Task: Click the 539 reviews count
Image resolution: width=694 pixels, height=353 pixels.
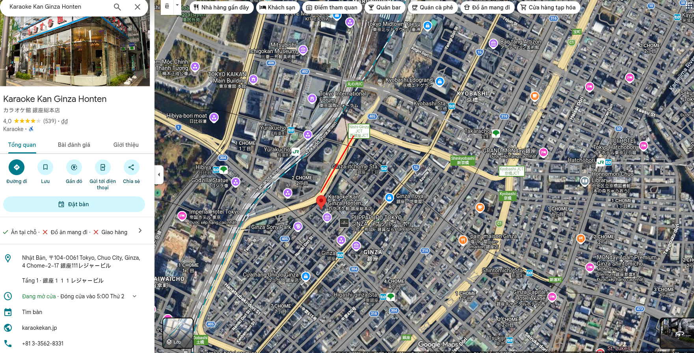Action: coord(50,121)
